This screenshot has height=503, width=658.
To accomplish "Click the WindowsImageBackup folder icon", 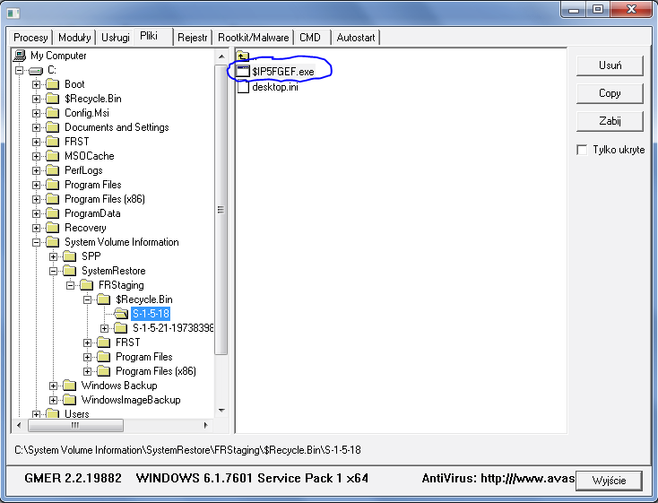I will [69, 400].
